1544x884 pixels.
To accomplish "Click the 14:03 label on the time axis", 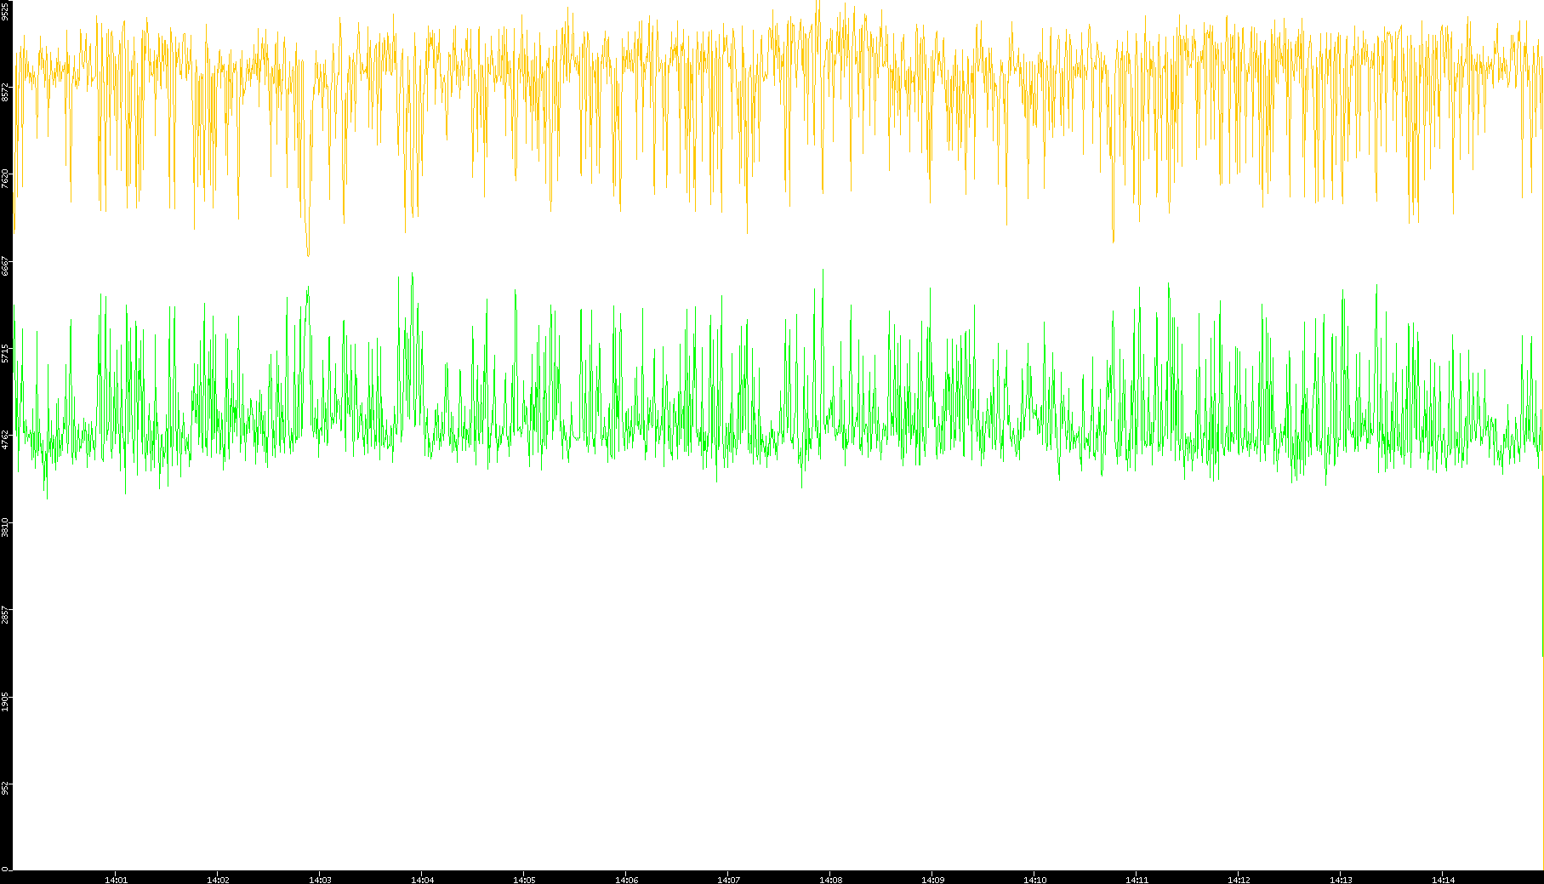I will click(x=320, y=880).
